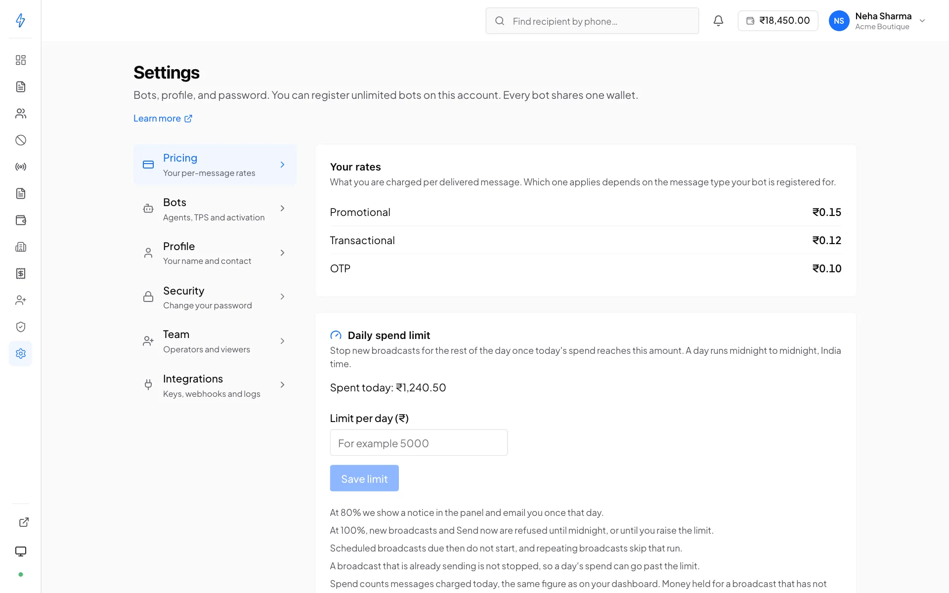Viewport: 949px width, 593px height.
Task: Click the lightning bolt app logo
Action: point(20,20)
